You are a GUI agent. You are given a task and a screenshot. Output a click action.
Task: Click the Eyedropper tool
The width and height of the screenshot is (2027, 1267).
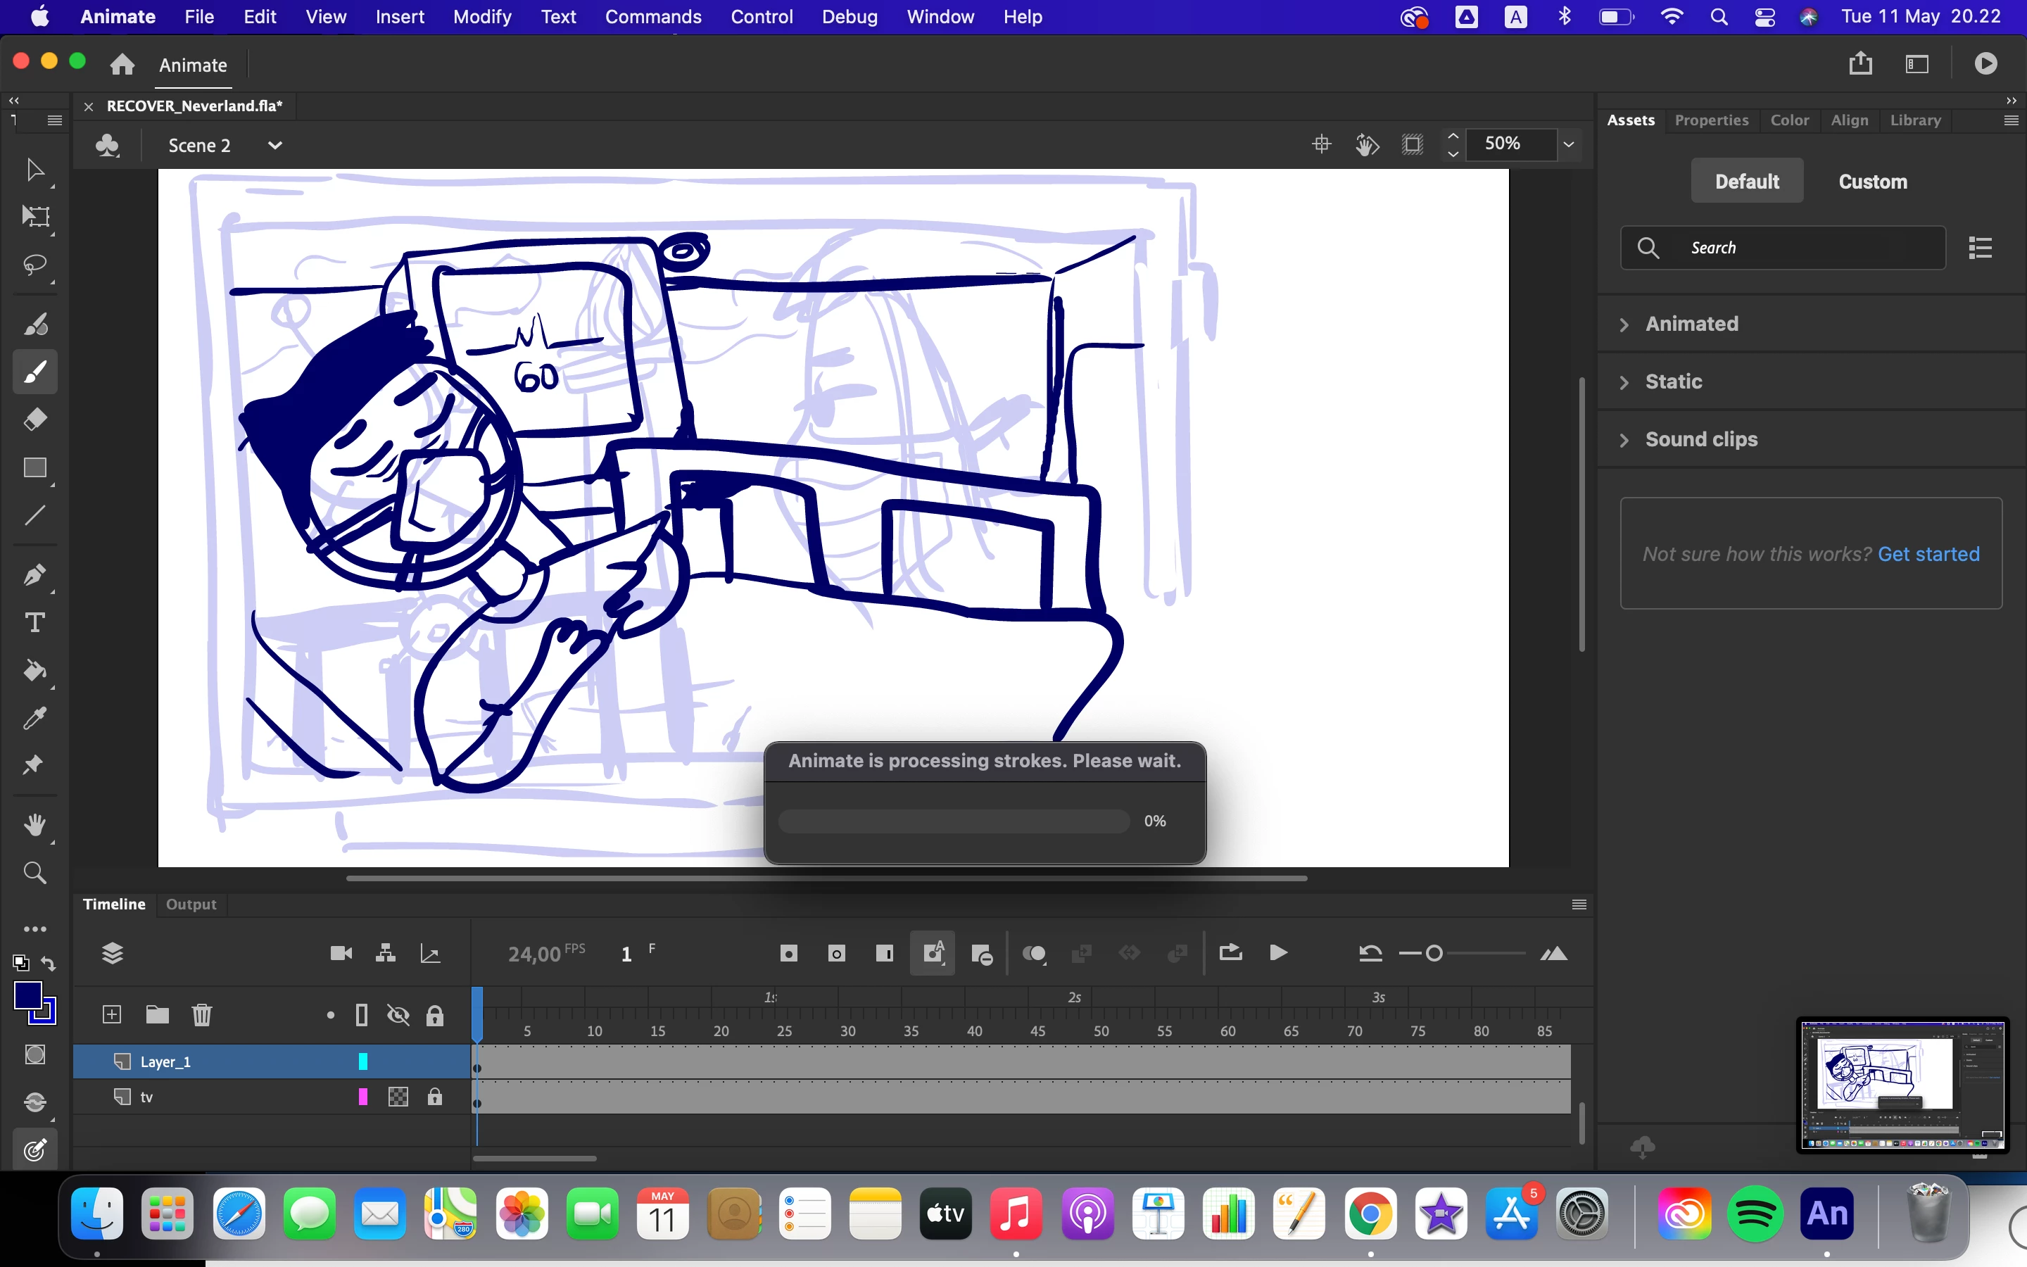tap(34, 718)
